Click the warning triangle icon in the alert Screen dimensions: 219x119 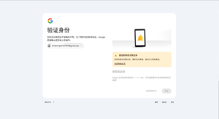click(116, 55)
